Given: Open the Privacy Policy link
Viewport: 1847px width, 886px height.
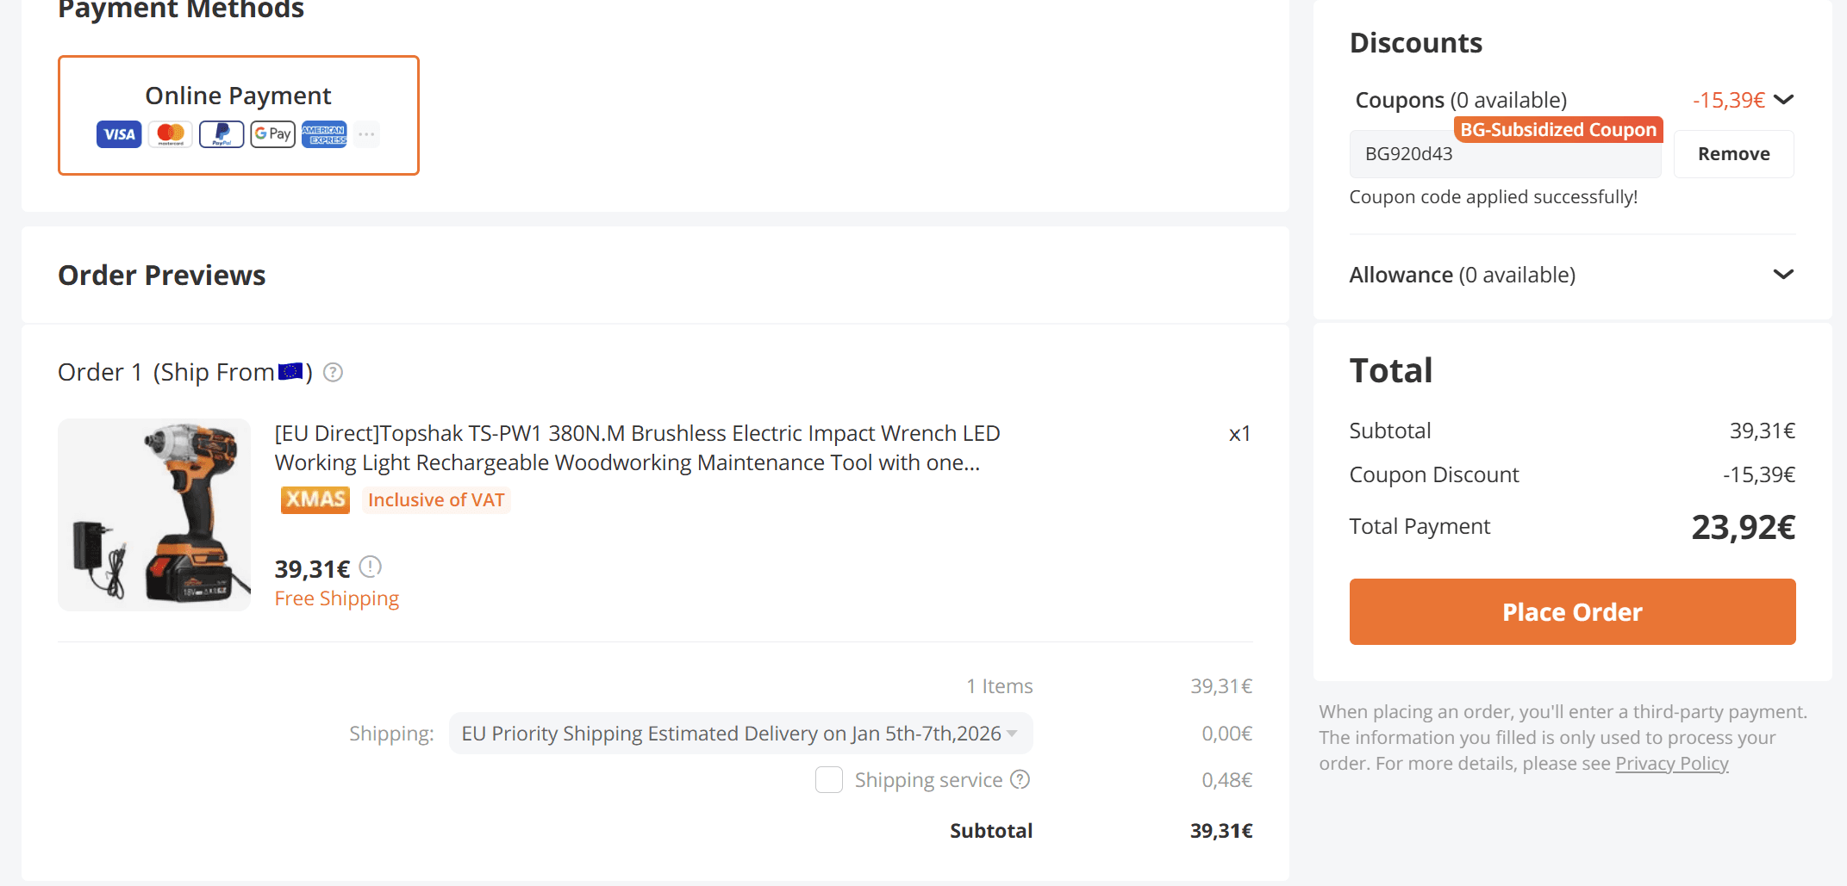Looking at the screenshot, I should tap(1672, 764).
